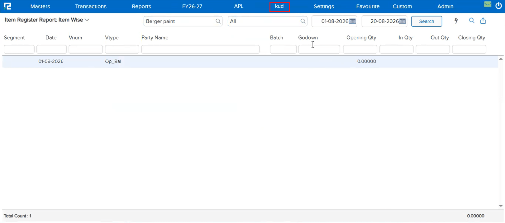Click the Party Name filter box

tap(200, 49)
